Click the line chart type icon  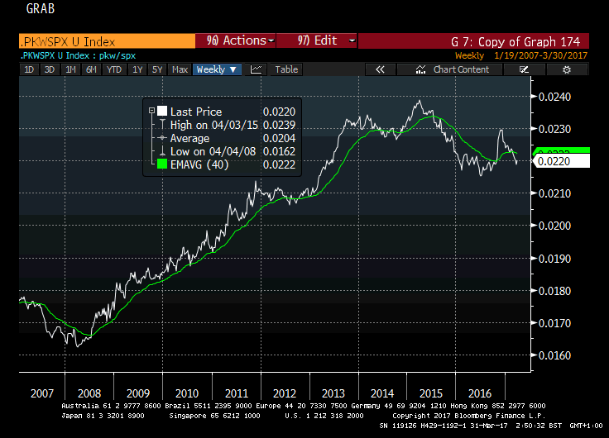pyautogui.click(x=257, y=70)
